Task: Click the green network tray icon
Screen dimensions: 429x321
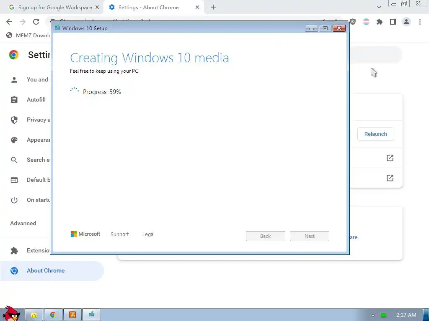Action: (383, 315)
